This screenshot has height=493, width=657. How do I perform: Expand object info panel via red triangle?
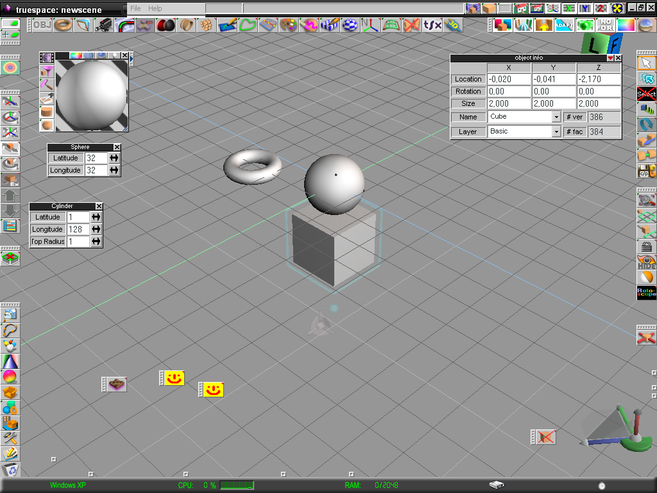point(611,58)
